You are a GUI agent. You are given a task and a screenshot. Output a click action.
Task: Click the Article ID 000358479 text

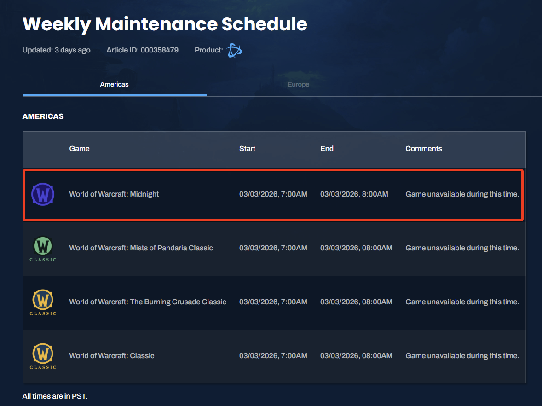click(x=143, y=50)
